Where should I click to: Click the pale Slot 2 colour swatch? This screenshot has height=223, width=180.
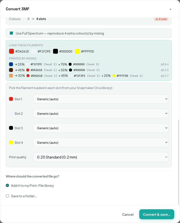(11, 113)
